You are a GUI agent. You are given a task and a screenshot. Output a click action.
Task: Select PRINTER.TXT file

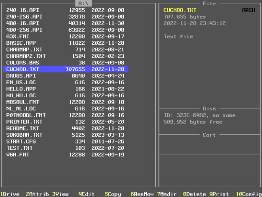coord(65,122)
